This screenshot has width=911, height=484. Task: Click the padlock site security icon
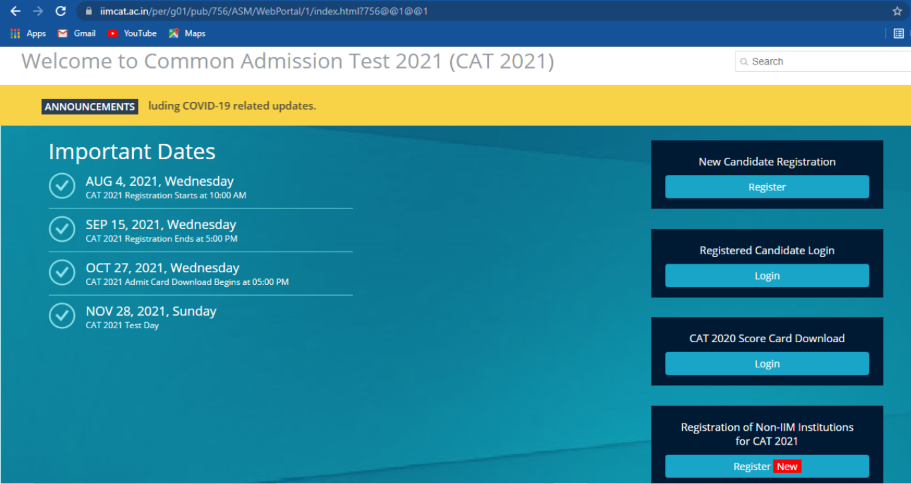(x=88, y=11)
